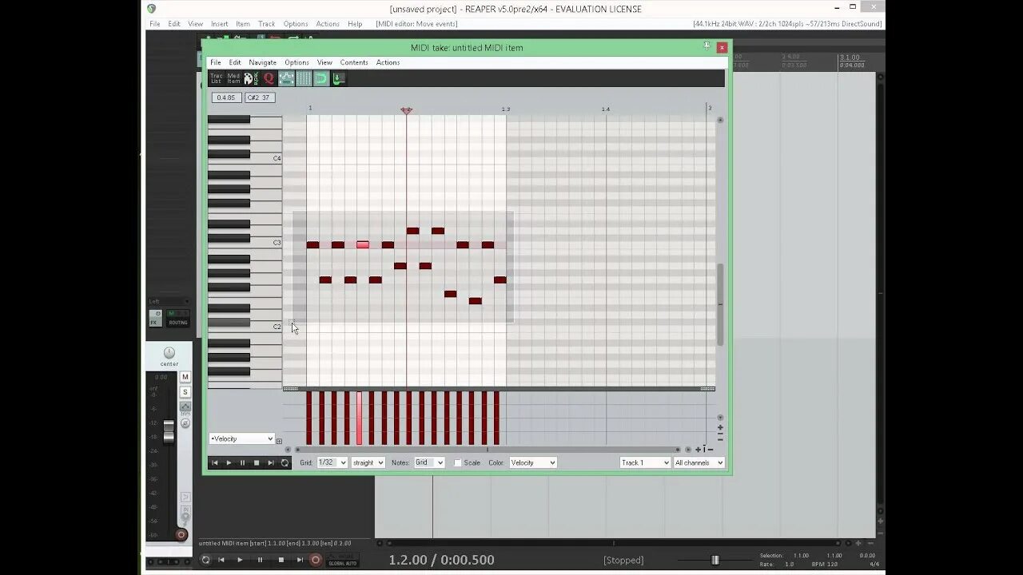This screenshot has width=1023, height=575.
Task: Toggle the grid divisions toolbar icon
Action: 304,77
